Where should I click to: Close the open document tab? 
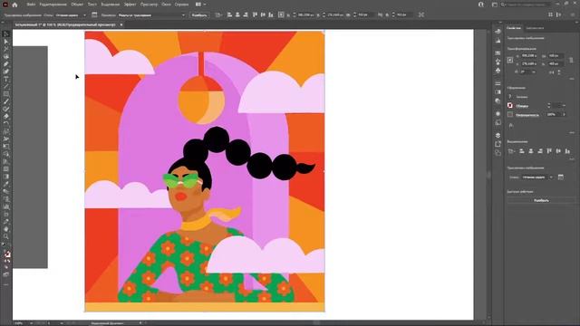pyautogui.click(x=121, y=24)
